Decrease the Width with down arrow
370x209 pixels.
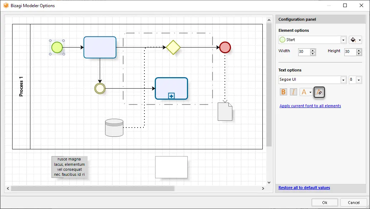pos(313,54)
